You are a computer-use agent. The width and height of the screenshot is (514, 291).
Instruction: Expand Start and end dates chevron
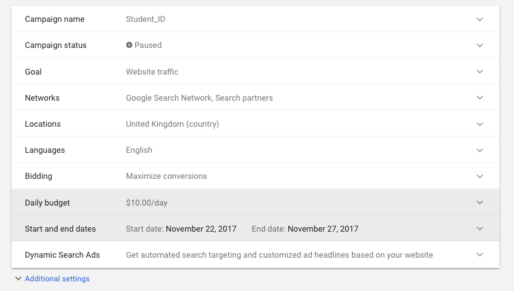480,229
